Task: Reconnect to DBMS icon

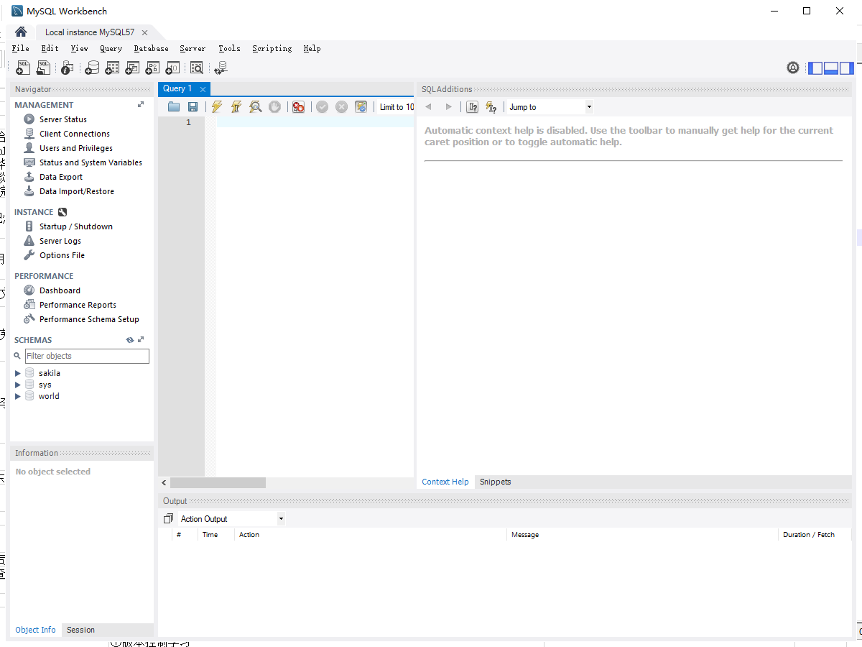Action: point(221,68)
